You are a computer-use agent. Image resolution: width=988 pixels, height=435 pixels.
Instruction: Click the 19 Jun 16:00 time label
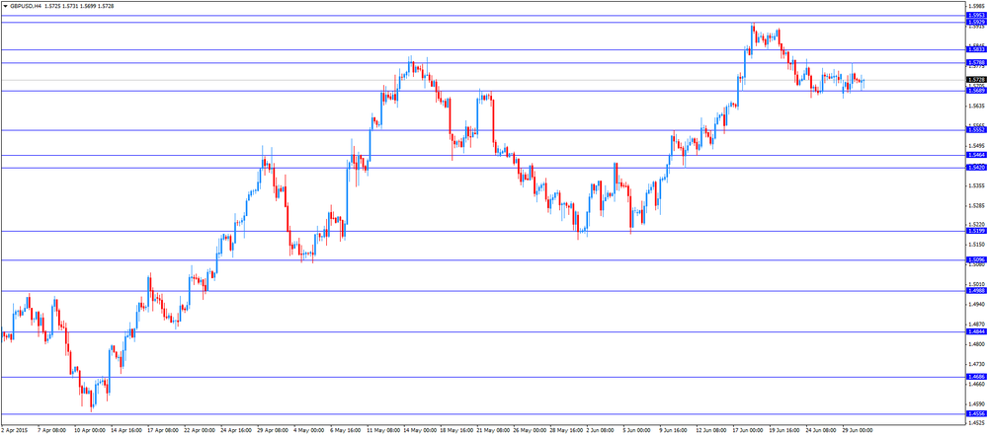pos(783,430)
